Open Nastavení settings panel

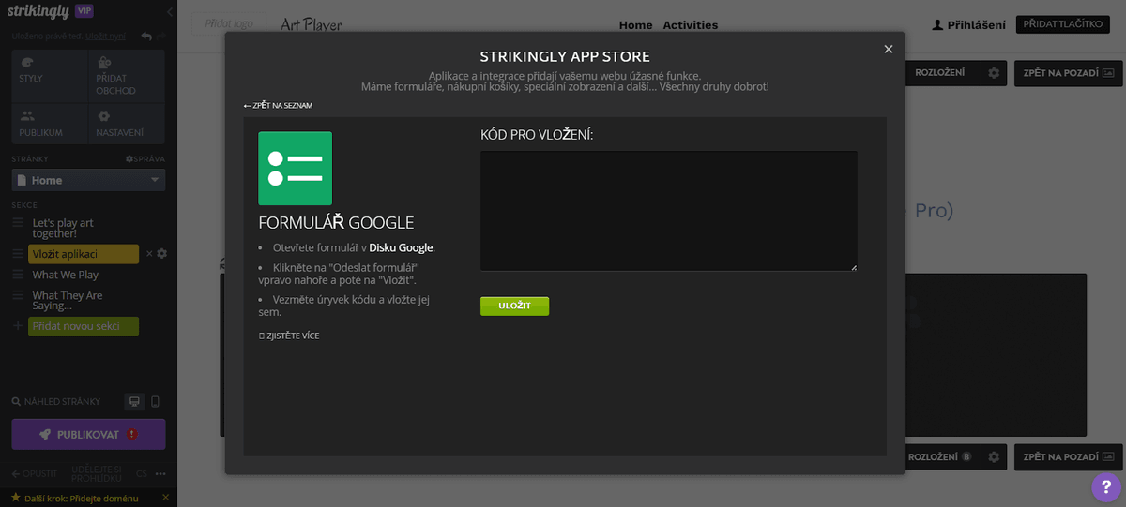coord(128,124)
